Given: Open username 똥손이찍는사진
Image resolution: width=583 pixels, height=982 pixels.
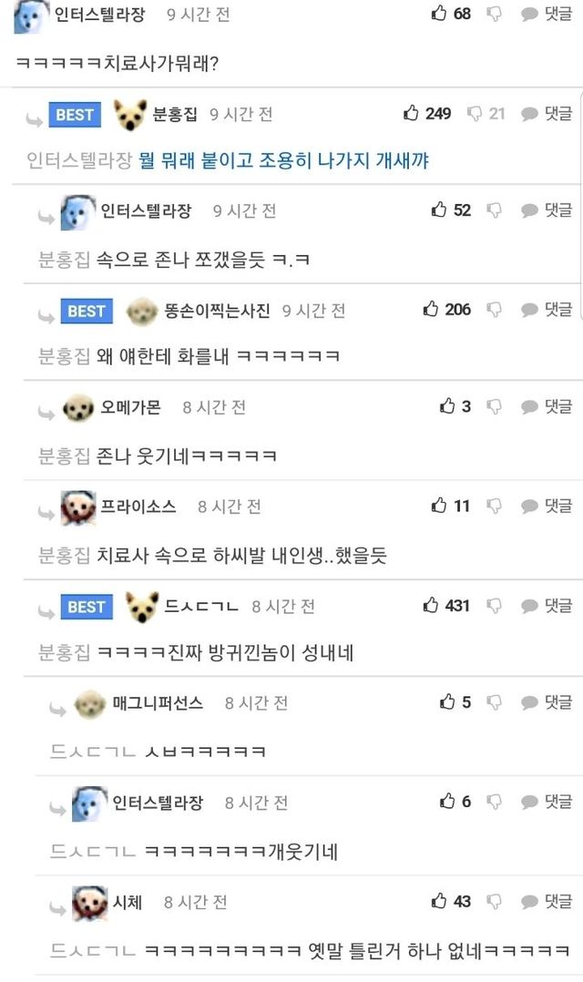Looking at the screenshot, I should click(x=217, y=311).
